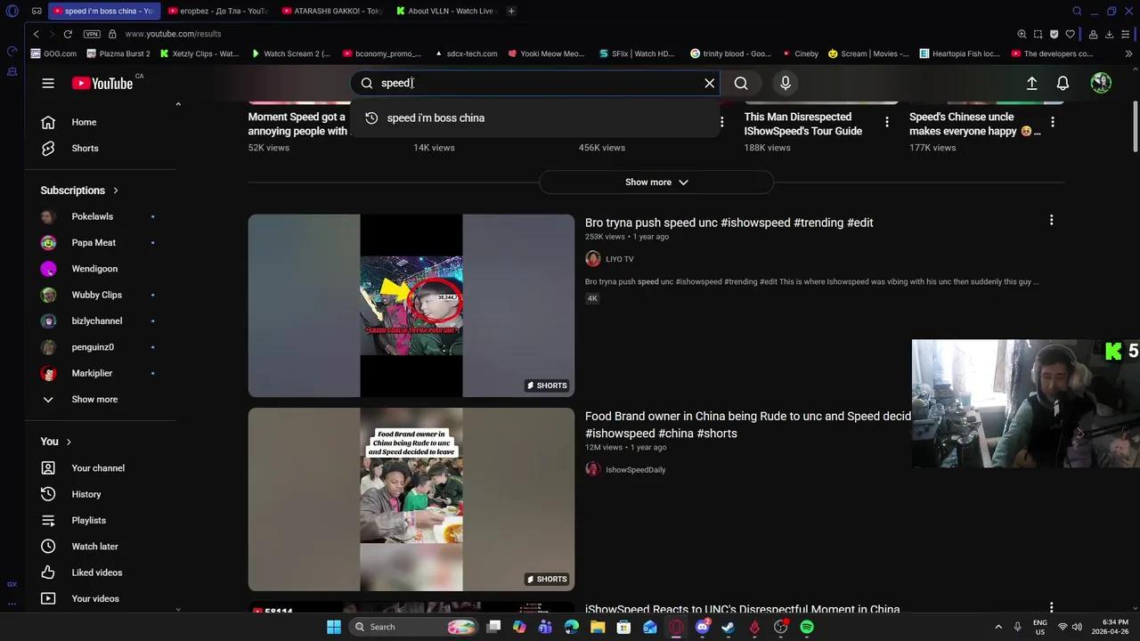
Task: Open the YouTube hamburger guide menu
Action: pos(48,83)
